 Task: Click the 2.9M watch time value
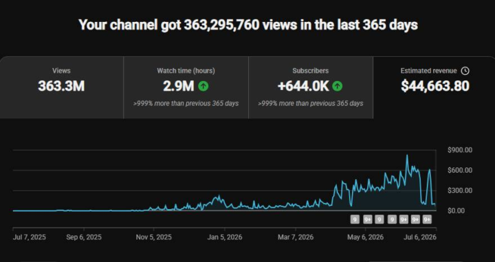coord(179,86)
